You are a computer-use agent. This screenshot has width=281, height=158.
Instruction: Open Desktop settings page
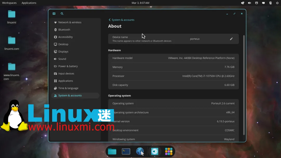click(x=75, y=44)
